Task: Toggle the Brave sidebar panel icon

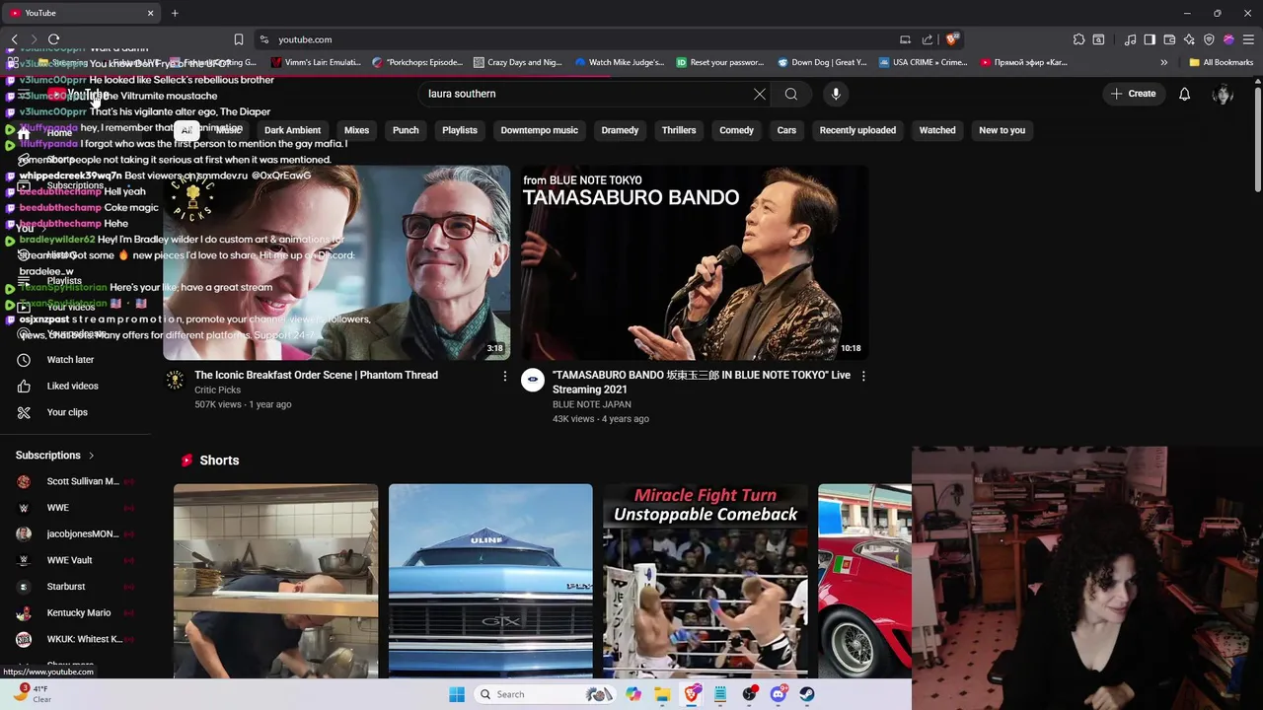Action: point(1150,39)
